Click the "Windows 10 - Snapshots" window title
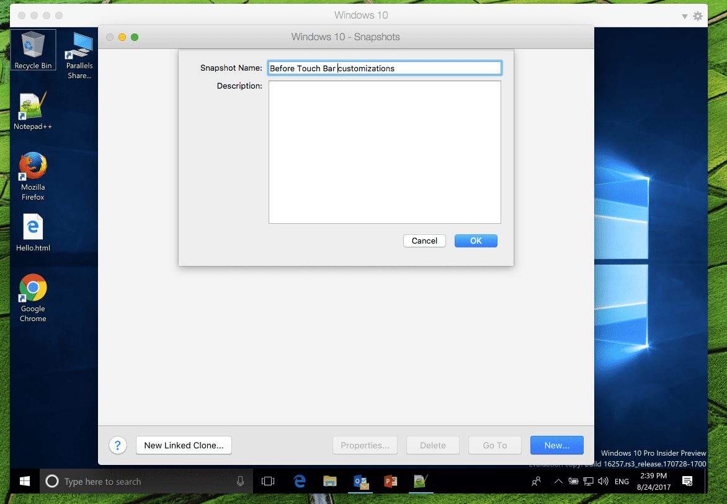 (x=346, y=37)
